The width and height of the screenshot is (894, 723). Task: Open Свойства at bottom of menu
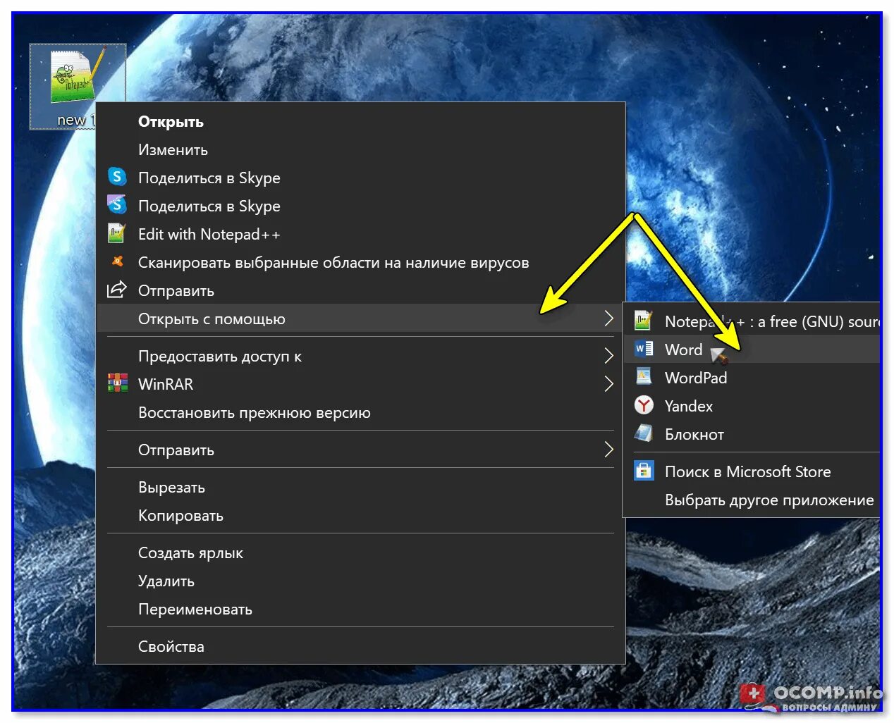pyautogui.click(x=360, y=646)
